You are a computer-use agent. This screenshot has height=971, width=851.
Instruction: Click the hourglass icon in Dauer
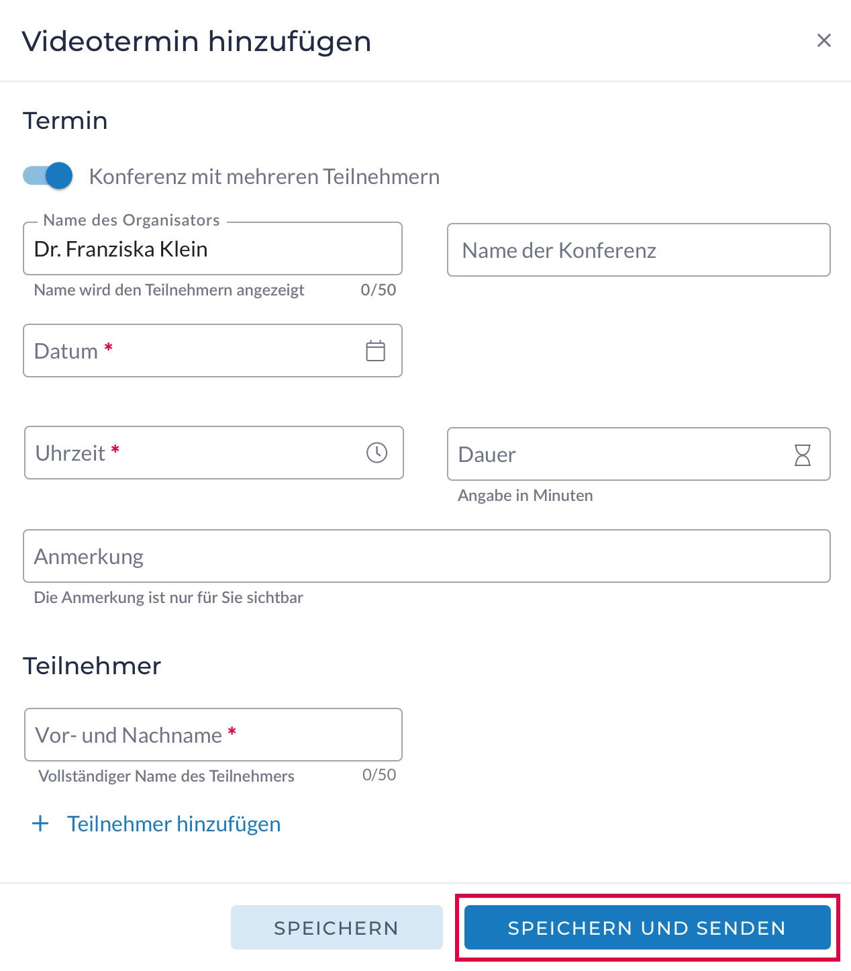click(x=802, y=455)
